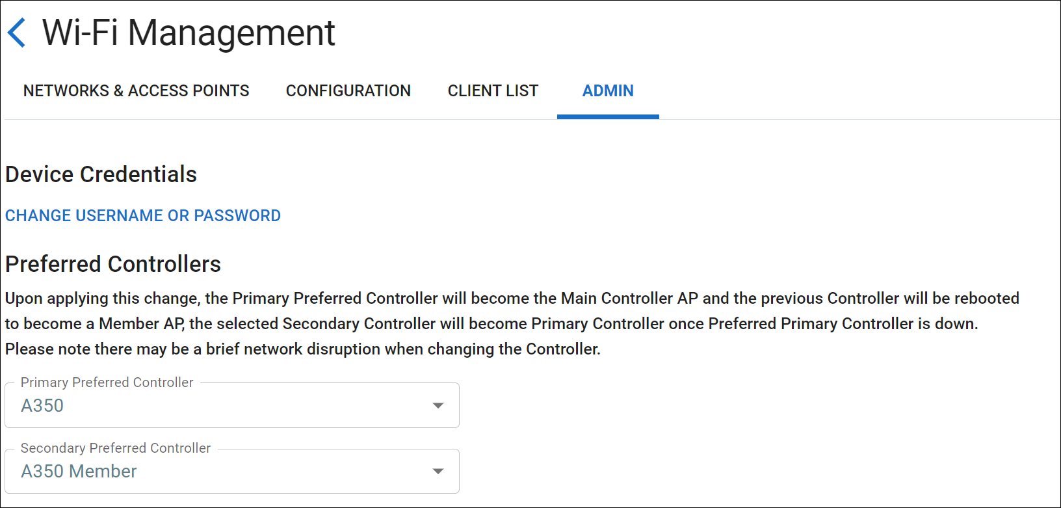The width and height of the screenshot is (1061, 508).
Task: Click the brief network disruption note
Action: pos(303,349)
